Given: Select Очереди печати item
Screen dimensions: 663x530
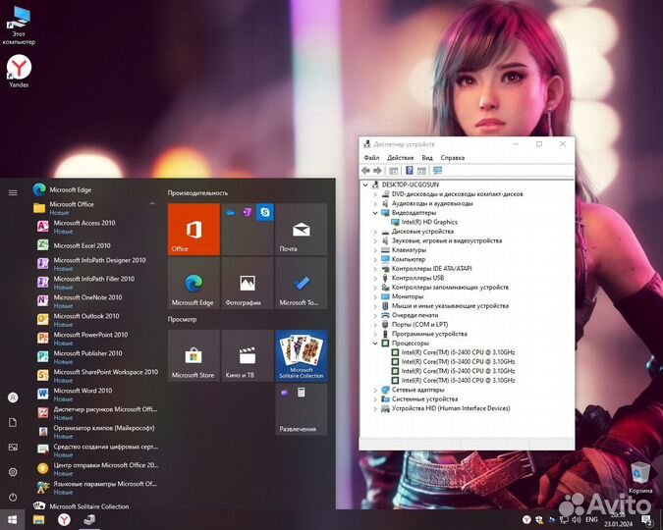Looking at the screenshot, I should pos(414,315).
